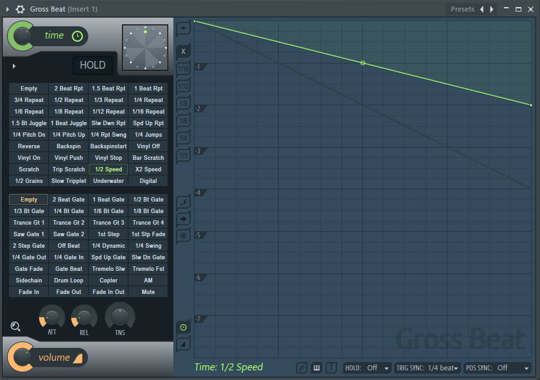The width and height of the screenshot is (540, 380).
Task: Go to next preset arrow
Action: (492, 9)
